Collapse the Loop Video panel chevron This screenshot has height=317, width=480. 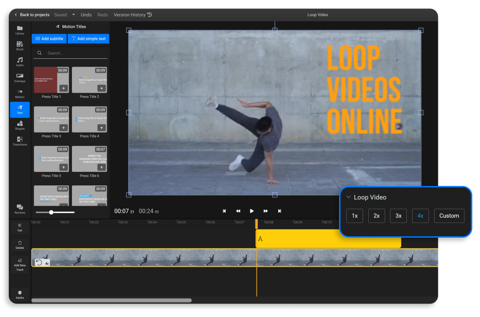[x=348, y=197]
